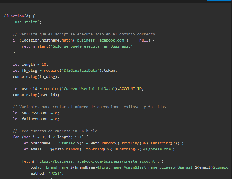This screenshot has width=232, height=179.
Task: Click the comment line starting with 'Verifica que el script'
Action: pyautogui.click(x=84, y=34)
